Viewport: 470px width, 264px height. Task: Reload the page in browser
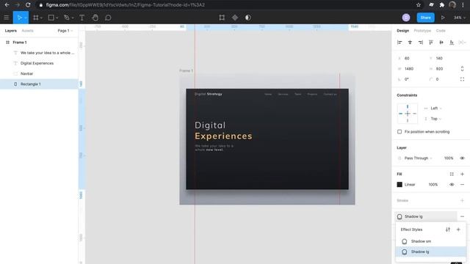coord(28,5)
